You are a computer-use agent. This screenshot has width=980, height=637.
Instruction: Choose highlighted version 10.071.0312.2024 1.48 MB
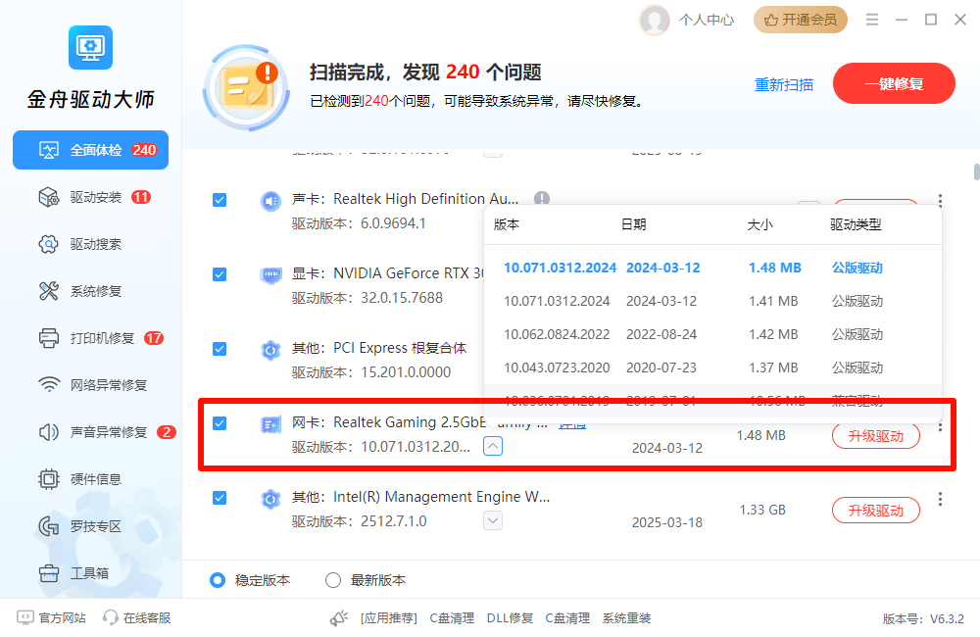712,268
